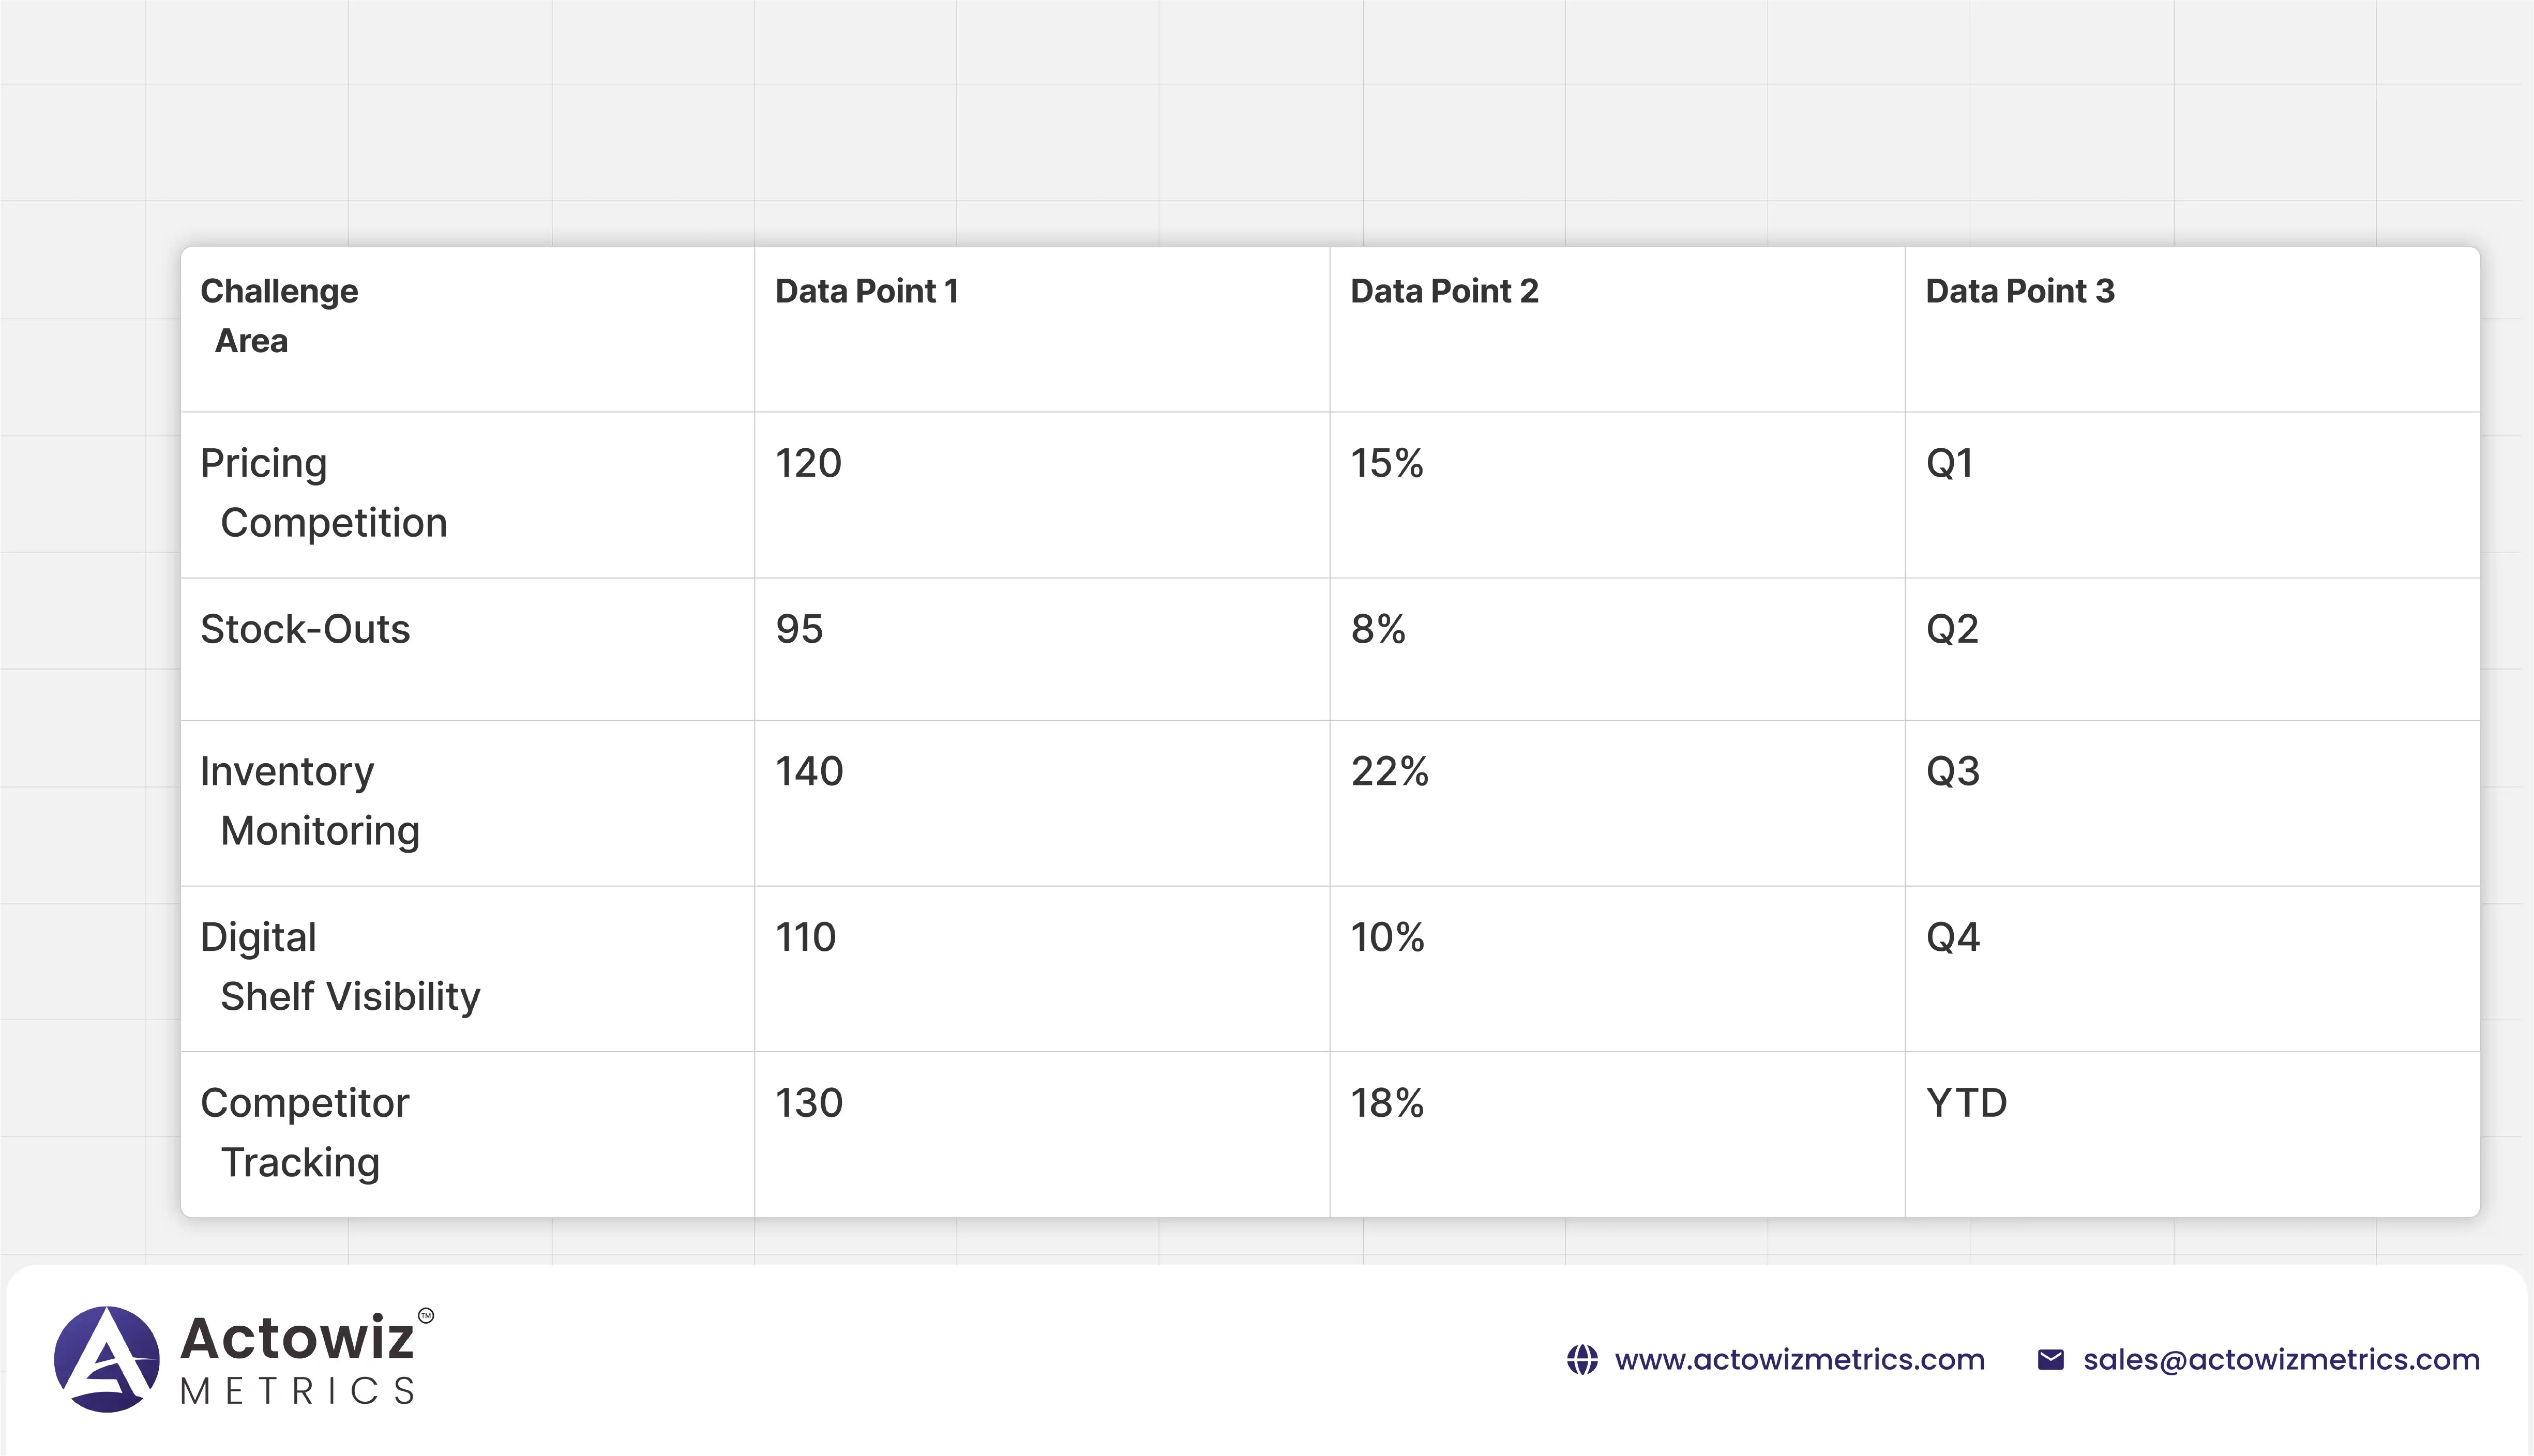2534x1456 pixels.
Task: Select the cell showing 95
Action: 799,629
